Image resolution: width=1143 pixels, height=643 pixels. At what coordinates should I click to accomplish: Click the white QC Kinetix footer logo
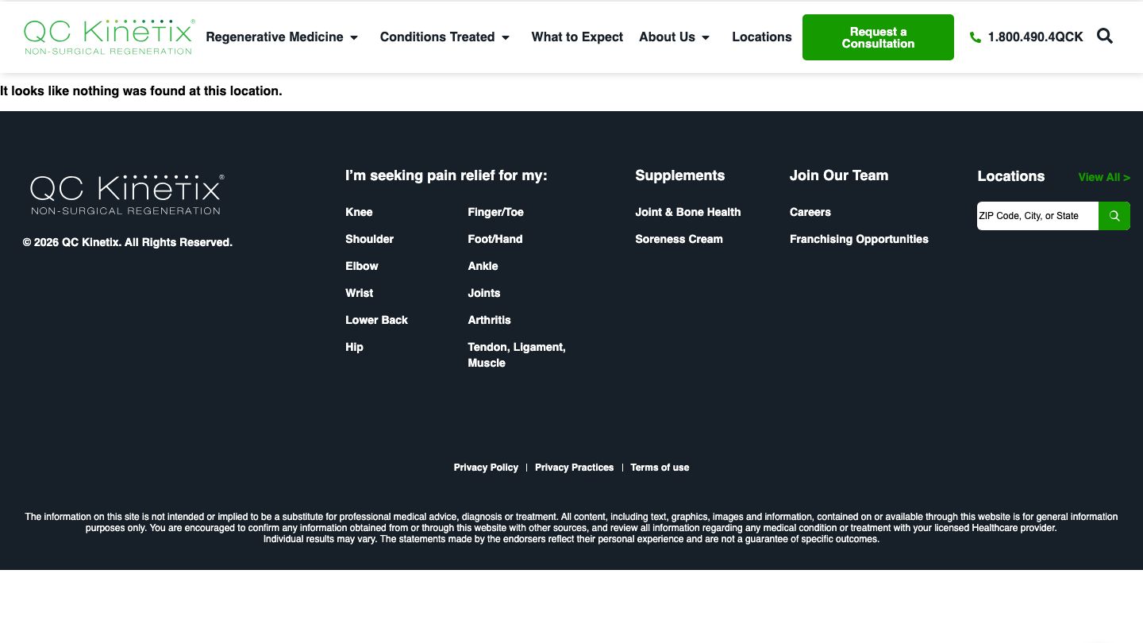click(x=127, y=195)
